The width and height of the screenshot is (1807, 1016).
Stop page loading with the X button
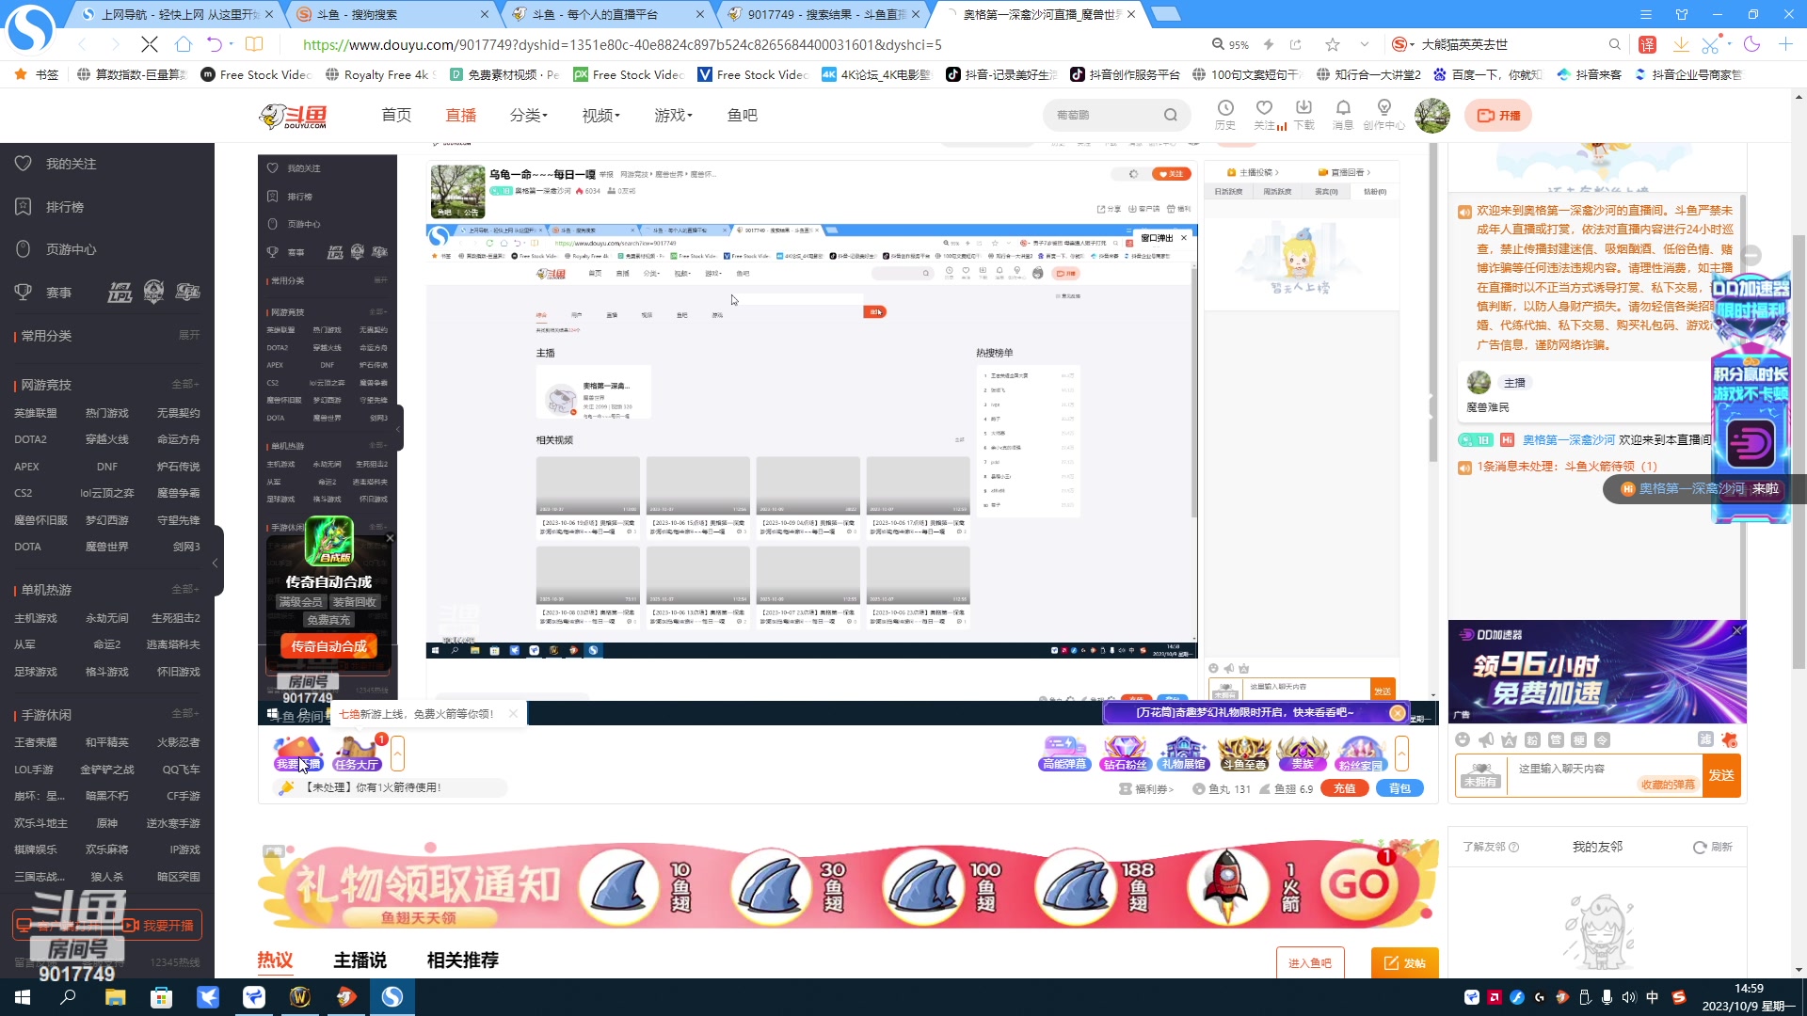pos(150,44)
